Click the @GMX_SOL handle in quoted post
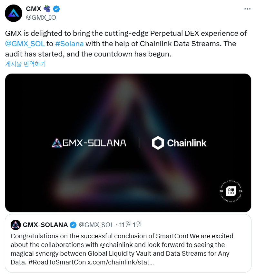Image resolution: width=256 pixels, height=278 pixels. coord(96,225)
